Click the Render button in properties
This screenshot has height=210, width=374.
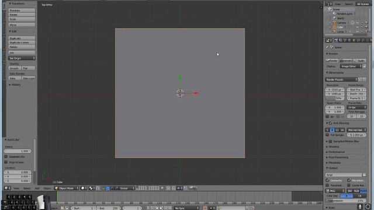pos(332,61)
